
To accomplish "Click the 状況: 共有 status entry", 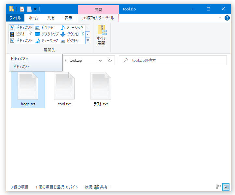I will [96, 187].
